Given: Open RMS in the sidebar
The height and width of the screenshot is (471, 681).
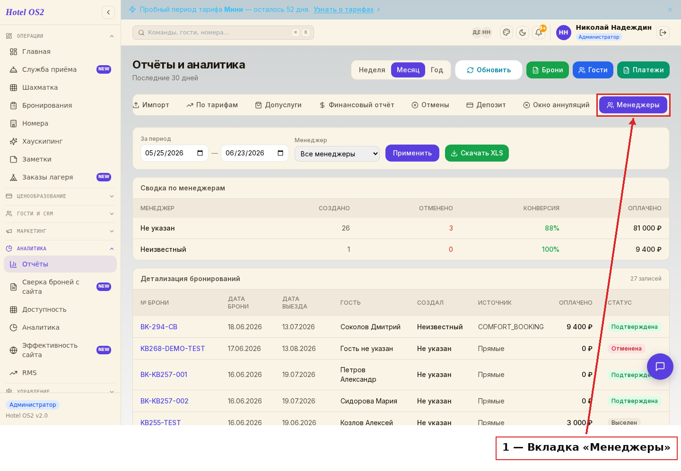Looking at the screenshot, I should pyautogui.click(x=60, y=373).
